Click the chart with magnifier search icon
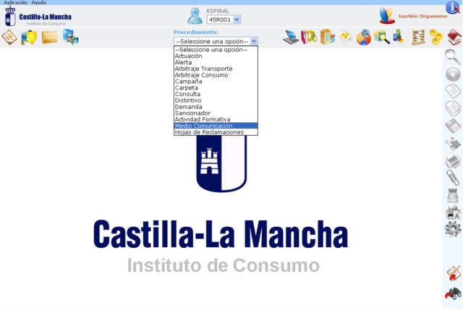This screenshot has height=310, width=463. 381,38
